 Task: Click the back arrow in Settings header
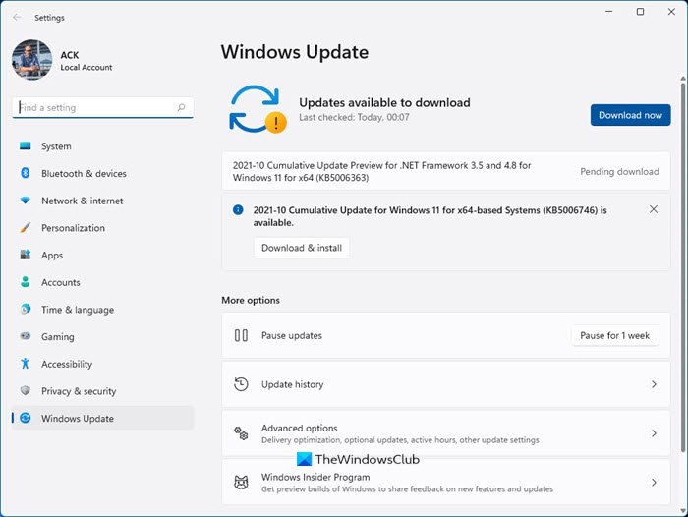pyautogui.click(x=17, y=17)
